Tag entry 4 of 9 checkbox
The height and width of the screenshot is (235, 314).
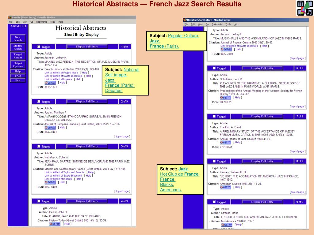click(39, 201)
